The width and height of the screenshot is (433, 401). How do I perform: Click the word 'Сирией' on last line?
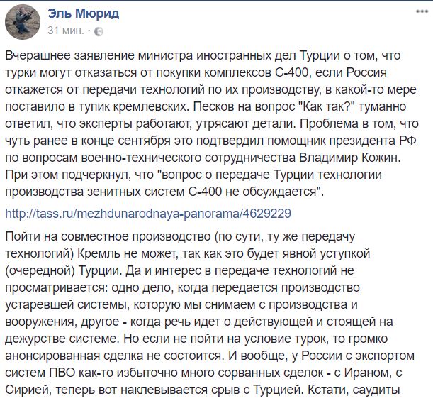coord(27,390)
